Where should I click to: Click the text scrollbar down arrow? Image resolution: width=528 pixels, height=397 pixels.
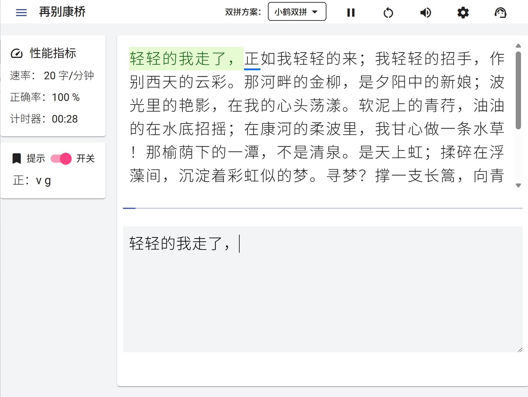(518, 185)
